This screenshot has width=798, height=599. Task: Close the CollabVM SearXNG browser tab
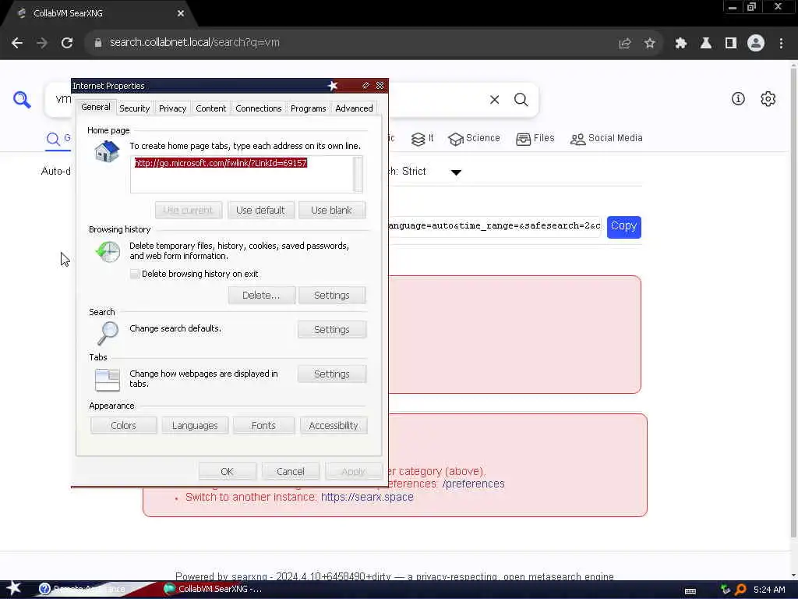(181, 14)
